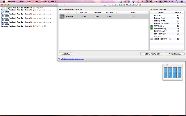Click the About... button
The width and height of the screenshot is (186, 116).
66,54
